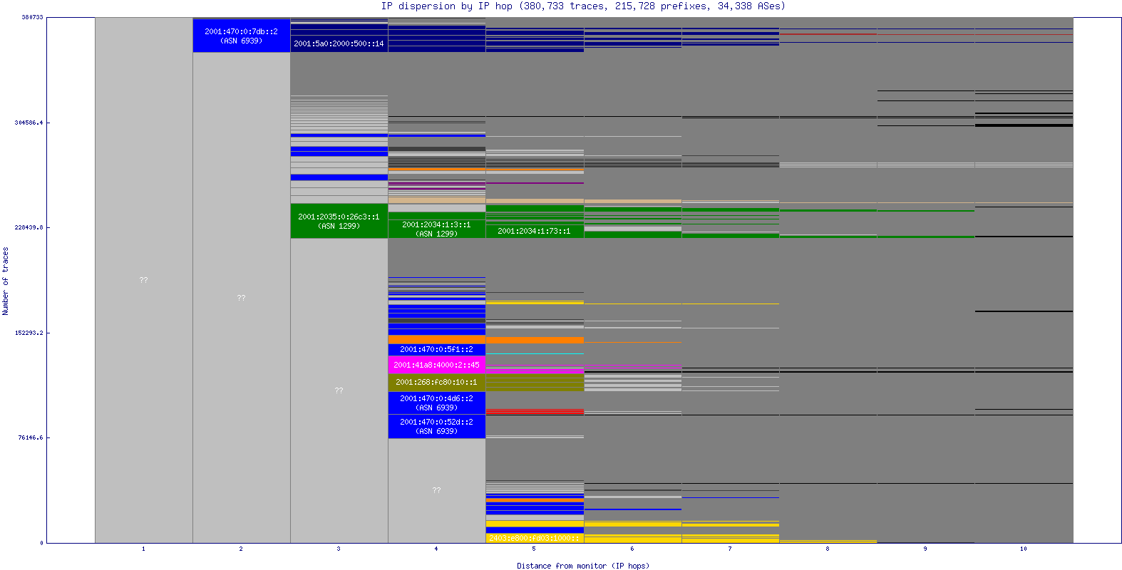Click x-axis hop number 10
Screen dimensions: 1122x570
point(1024,549)
